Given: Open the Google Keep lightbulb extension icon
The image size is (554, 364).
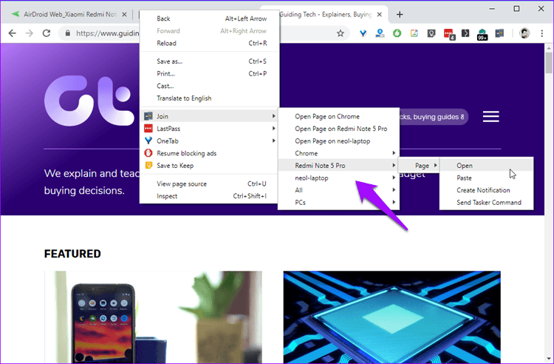Looking at the screenshot, I should pyautogui.click(x=431, y=33).
